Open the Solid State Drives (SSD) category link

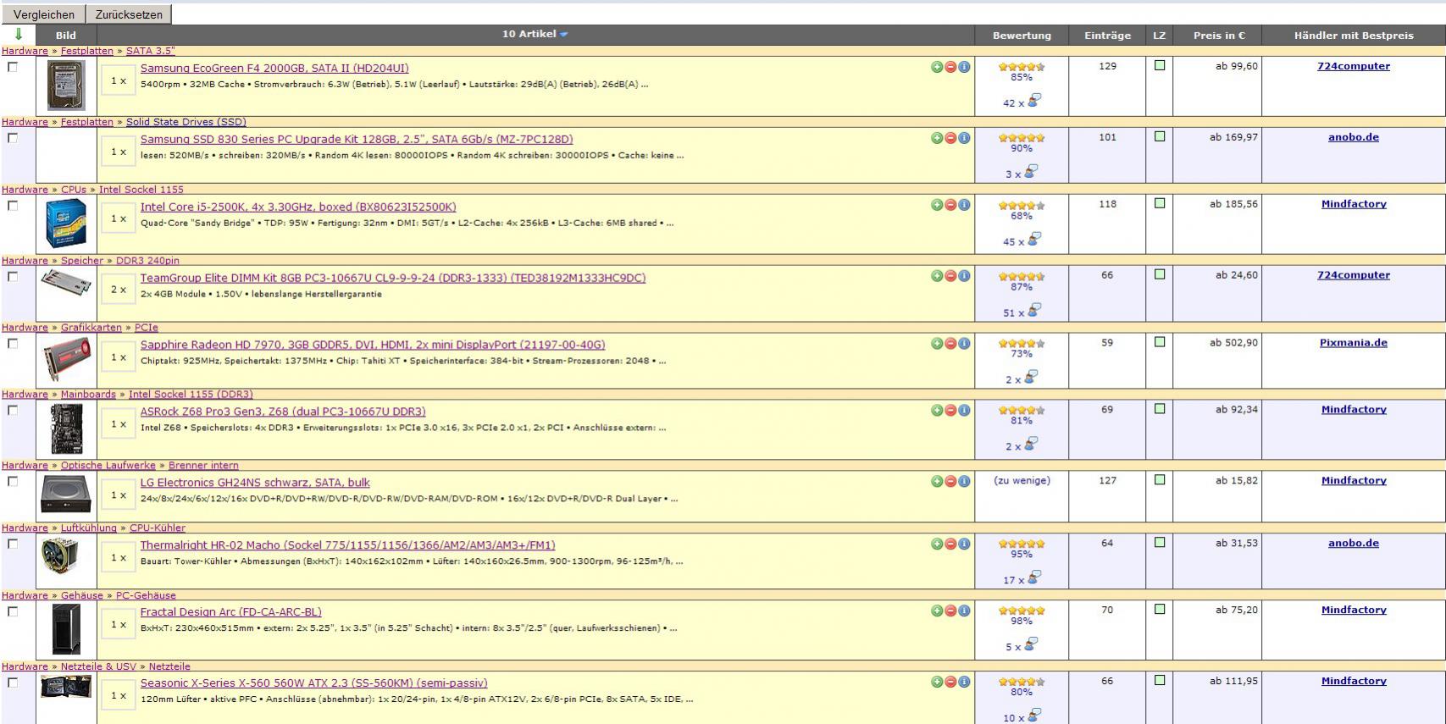click(x=186, y=122)
